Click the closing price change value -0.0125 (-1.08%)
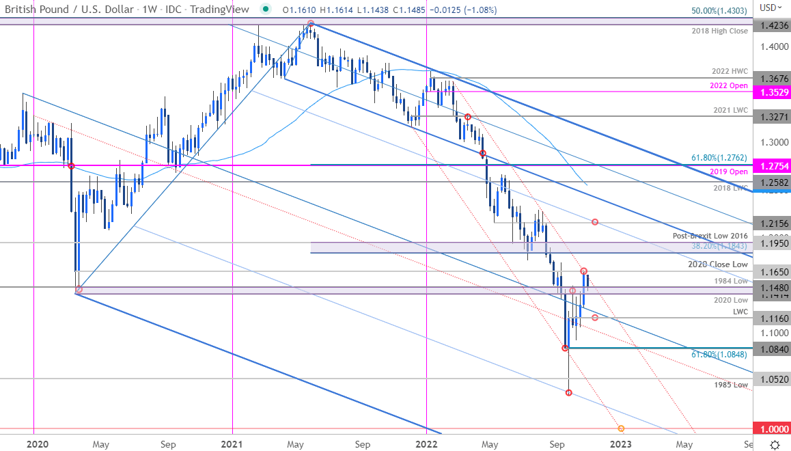 click(x=462, y=10)
